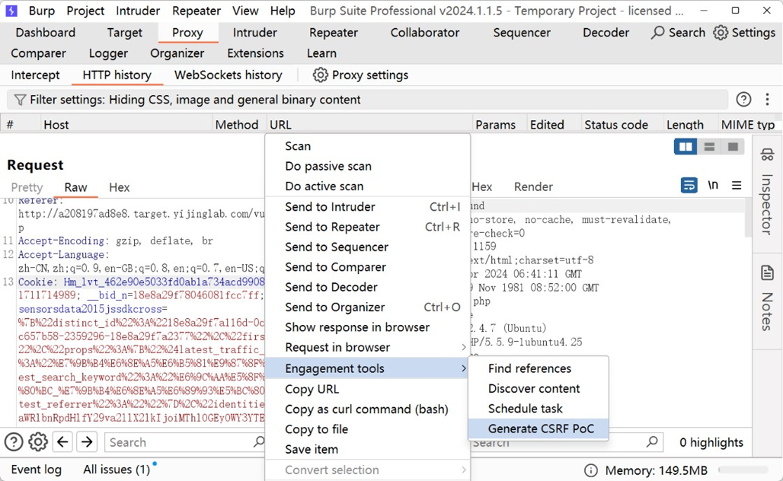
Task: Choose Discover content in submenu
Action: point(538,388)
